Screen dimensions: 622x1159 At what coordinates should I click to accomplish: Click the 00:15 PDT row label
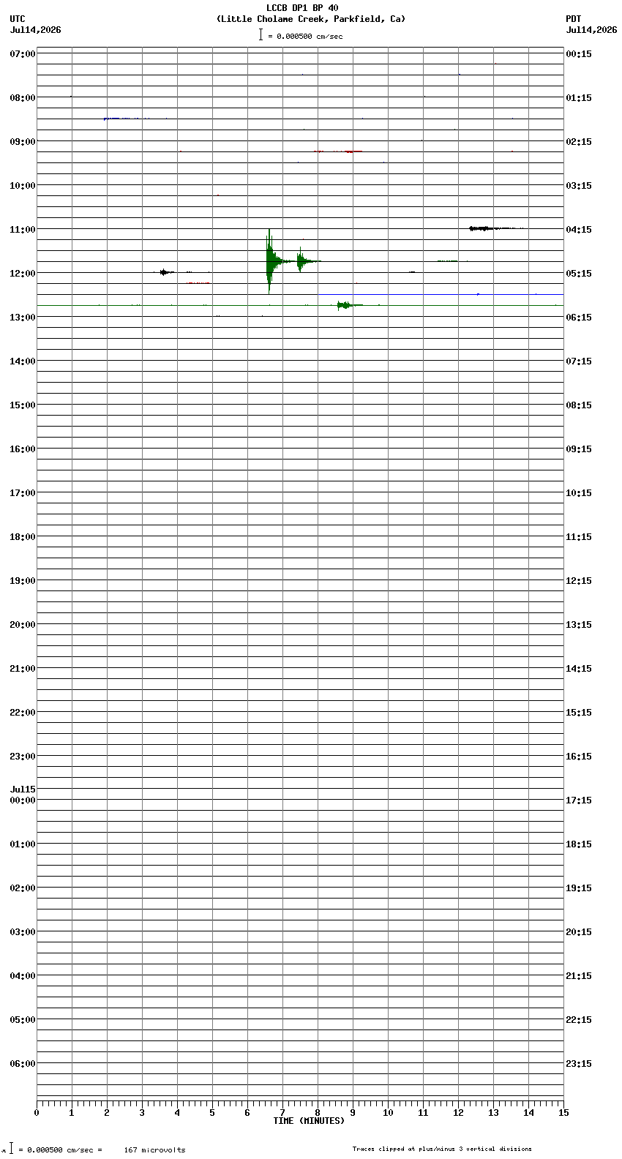(579, 54)
